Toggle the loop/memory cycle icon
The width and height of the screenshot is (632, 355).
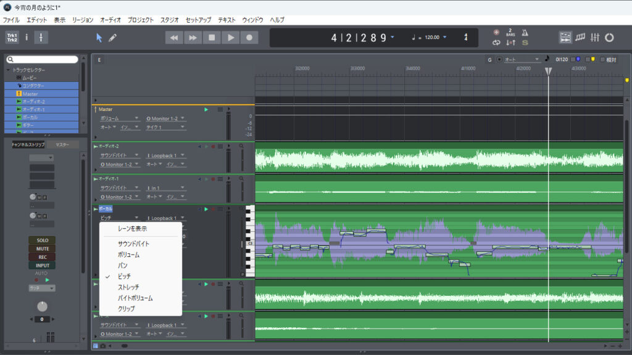click(496, 43)
